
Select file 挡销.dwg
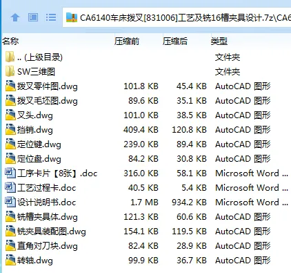[35, 130]
